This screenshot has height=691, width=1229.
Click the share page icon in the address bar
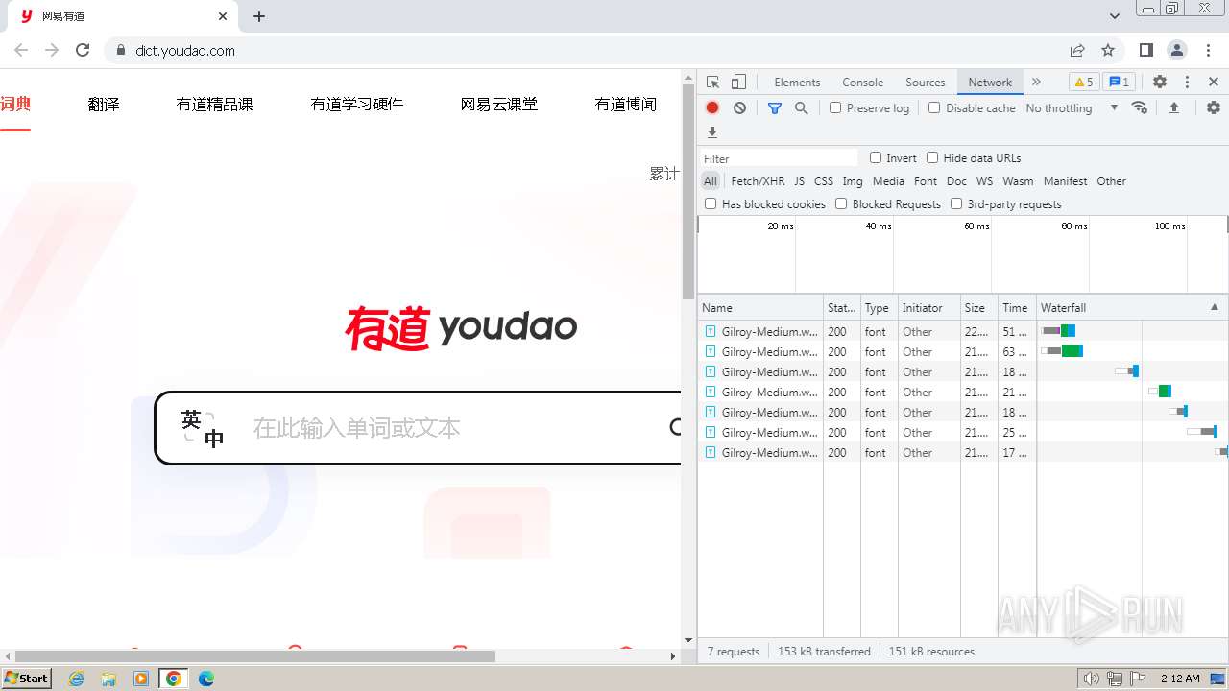[x=1077, y=50]
